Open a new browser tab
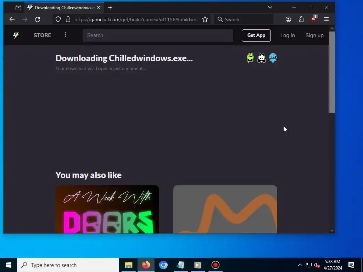The image size is (363, 272). [x=110, y=8]
